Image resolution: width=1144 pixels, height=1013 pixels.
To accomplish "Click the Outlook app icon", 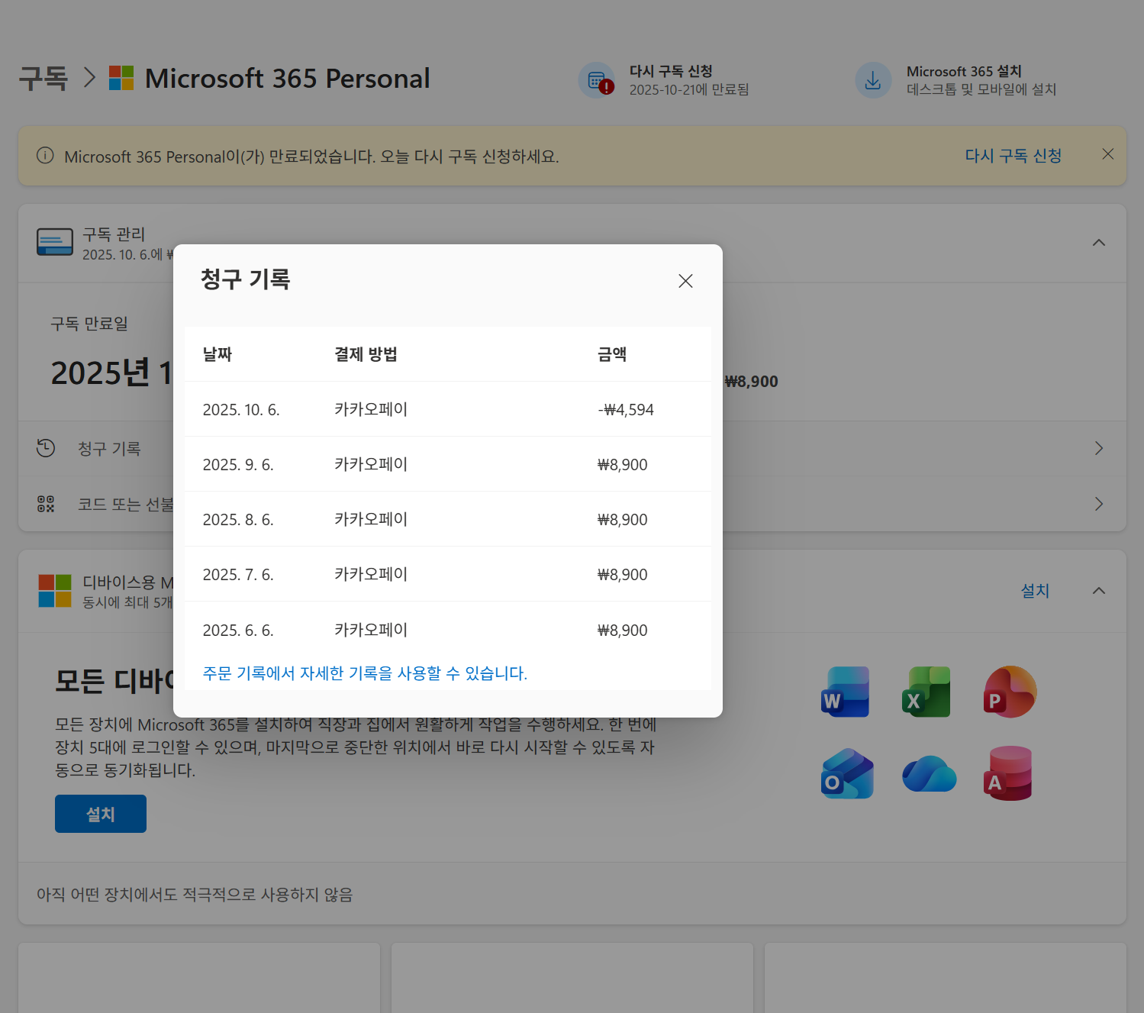I will click(847, 773).
